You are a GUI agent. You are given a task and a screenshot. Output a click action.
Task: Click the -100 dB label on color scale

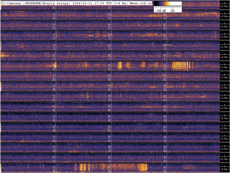[160, 10]
